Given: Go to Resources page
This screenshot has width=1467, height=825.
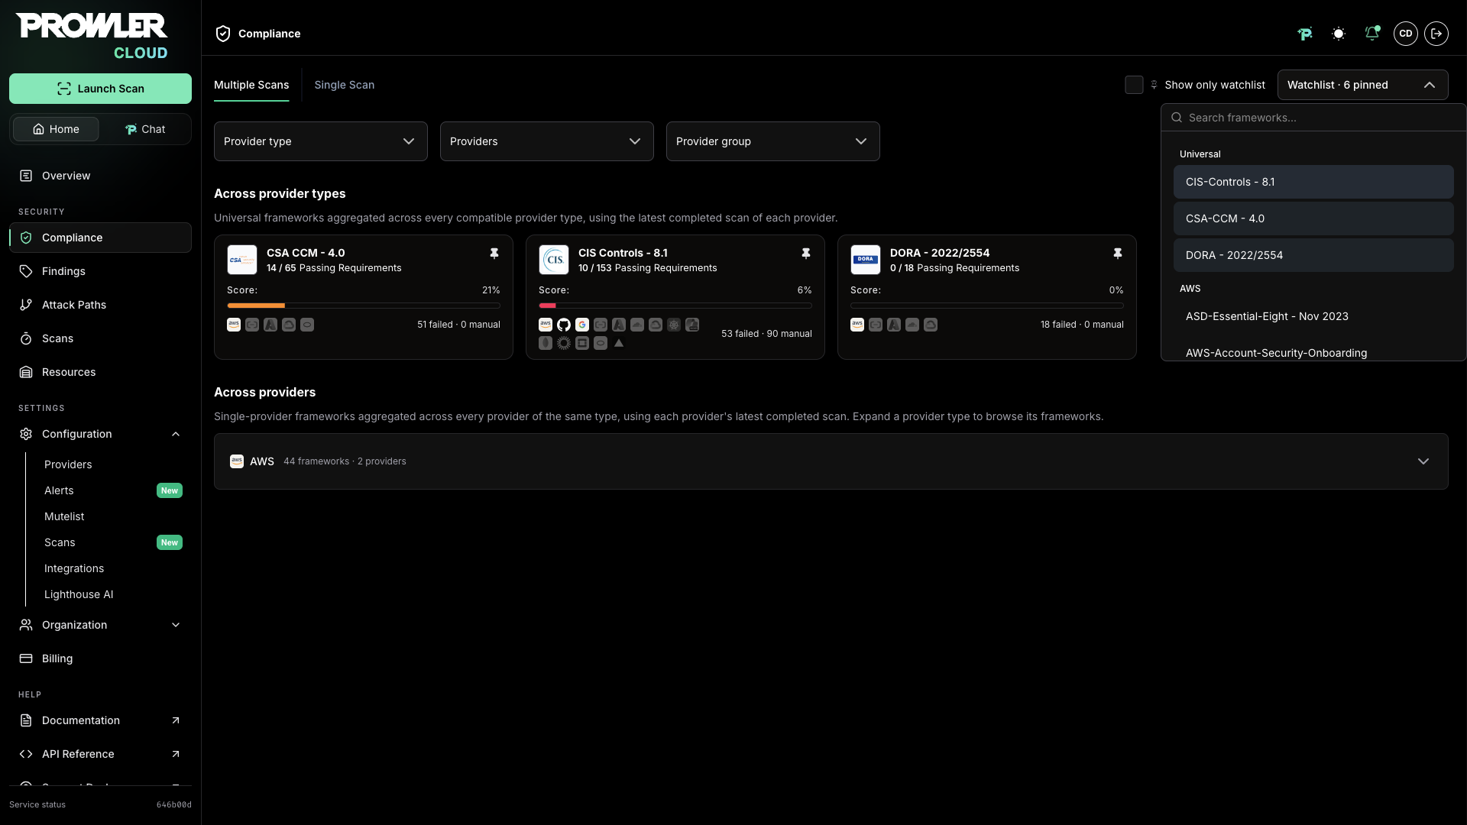Looking at the screenshot, I should pyautogui.click(x=100, y=372).
